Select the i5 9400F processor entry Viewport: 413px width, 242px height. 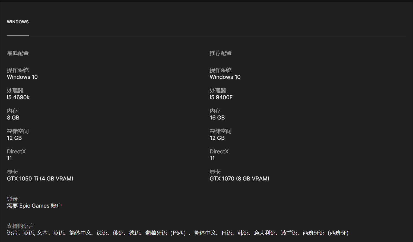221,97
